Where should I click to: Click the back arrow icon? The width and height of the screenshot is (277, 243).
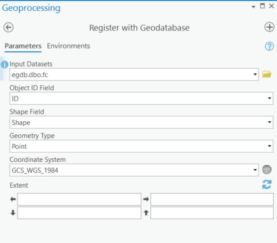coord(8,28)
